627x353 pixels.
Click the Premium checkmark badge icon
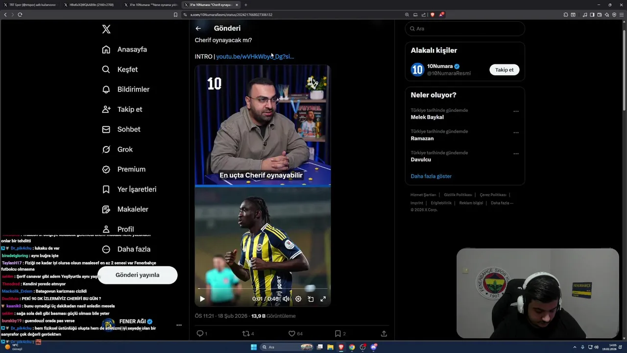[106, 169]
